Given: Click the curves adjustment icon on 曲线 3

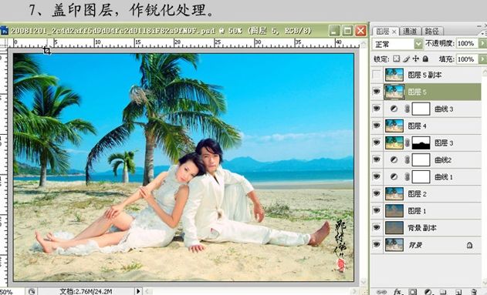Looking at the screenshot, I should (x=394, y=109).
